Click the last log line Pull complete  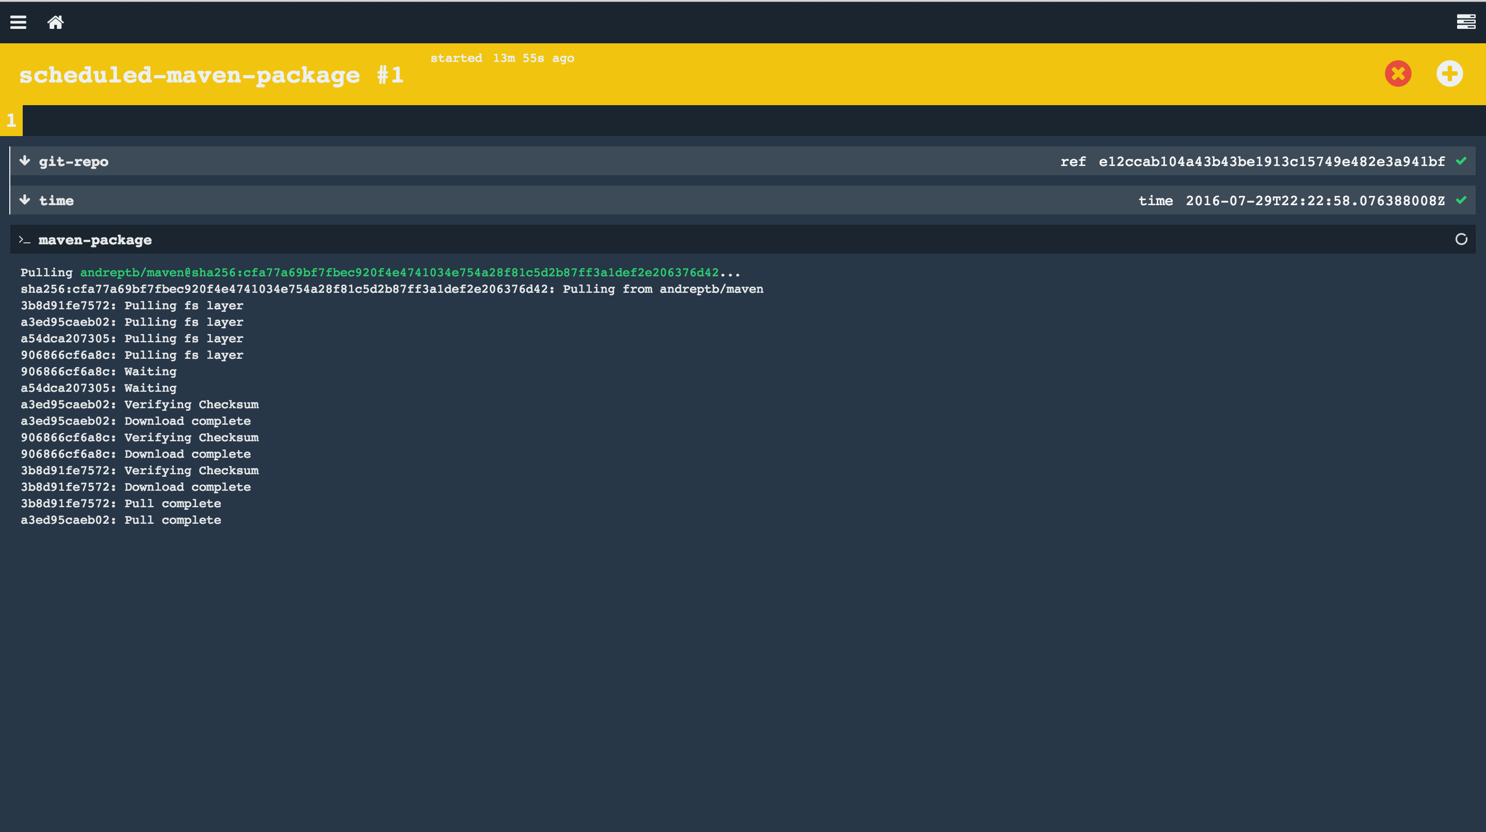coord(121,520)
